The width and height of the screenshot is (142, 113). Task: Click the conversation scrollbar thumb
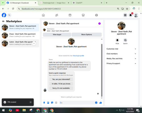102,70
